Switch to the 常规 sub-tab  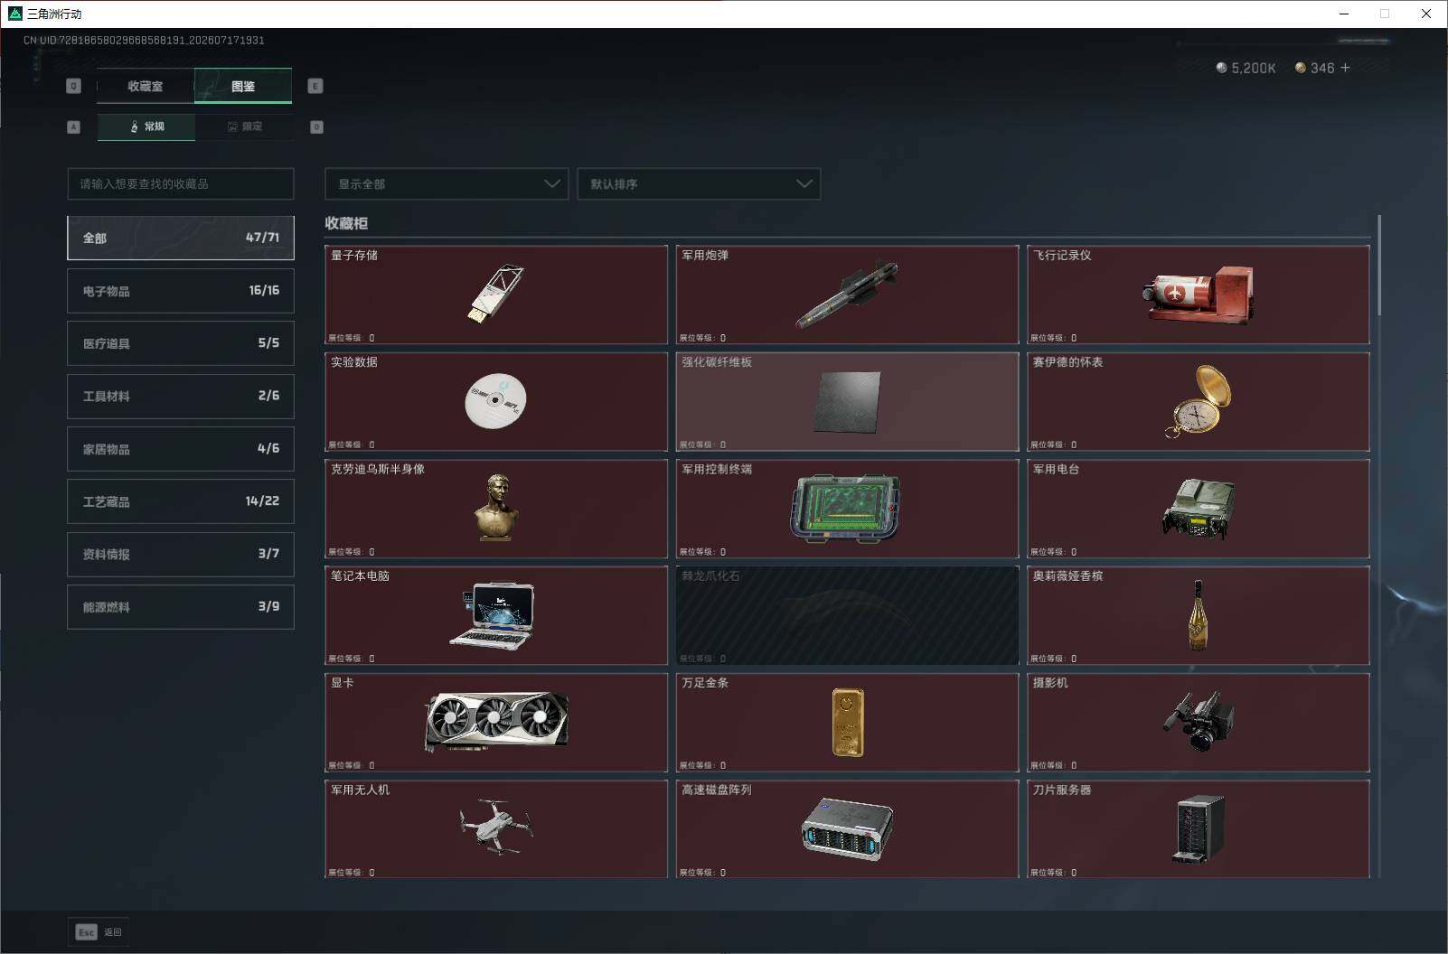click(146, 126)
